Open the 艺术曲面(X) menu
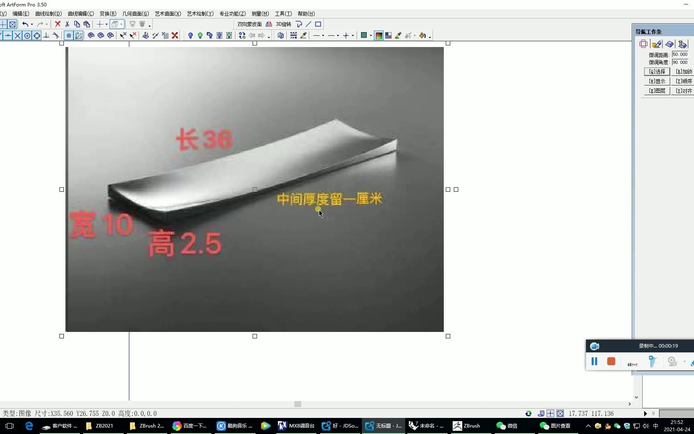This screenshot has width=694, height=434. tap(168, 14)
